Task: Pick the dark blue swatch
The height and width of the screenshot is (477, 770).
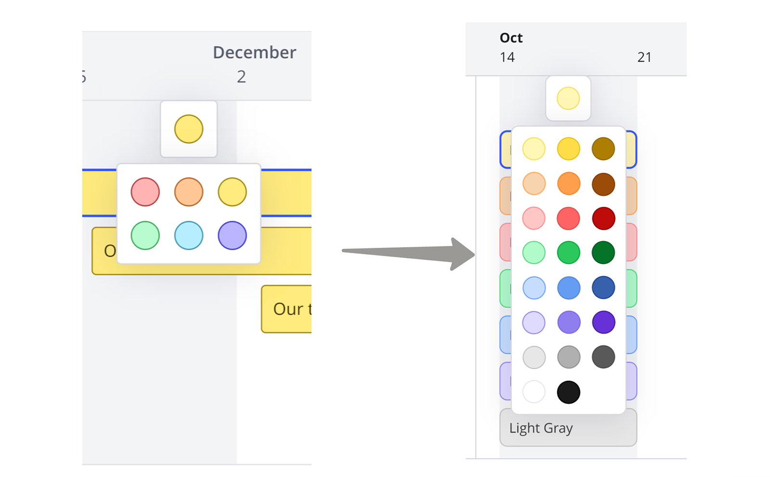Action: pyautogui.click(x=603, y=287)
